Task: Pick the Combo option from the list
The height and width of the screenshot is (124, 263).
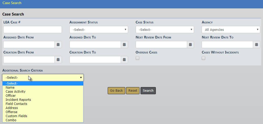Action: 11,120
